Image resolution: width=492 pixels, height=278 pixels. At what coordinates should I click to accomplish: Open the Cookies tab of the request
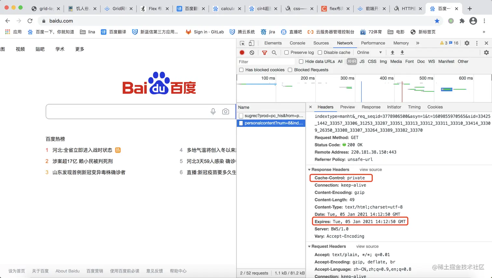435,107
